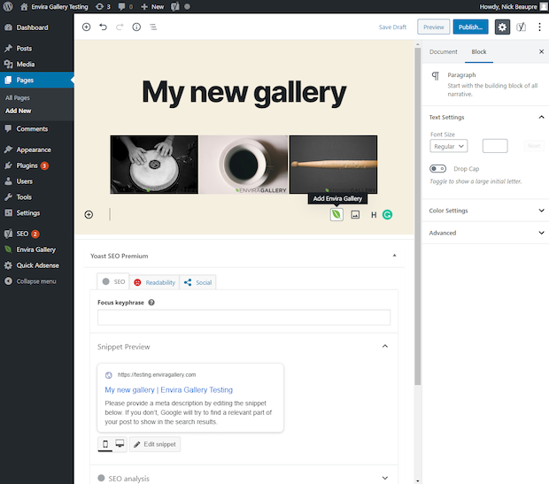Click Add New submenu link
The width and height of the screenshot is (549, 484).
(19, 111)
